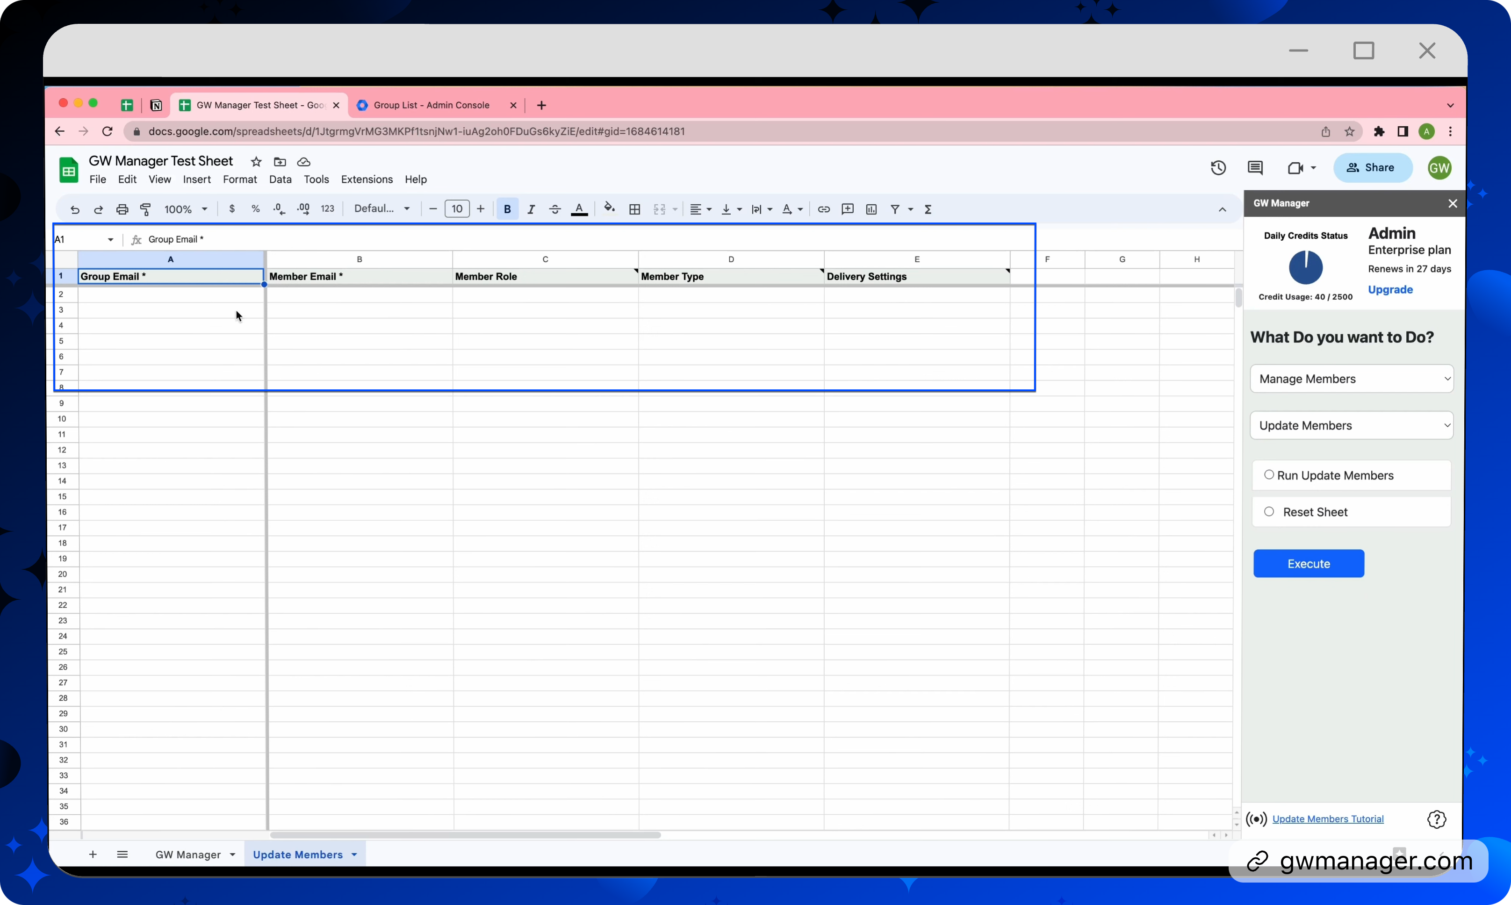1511x905 pixels.
Task: Decrease decimal places icon
Action: pos(279,208)
